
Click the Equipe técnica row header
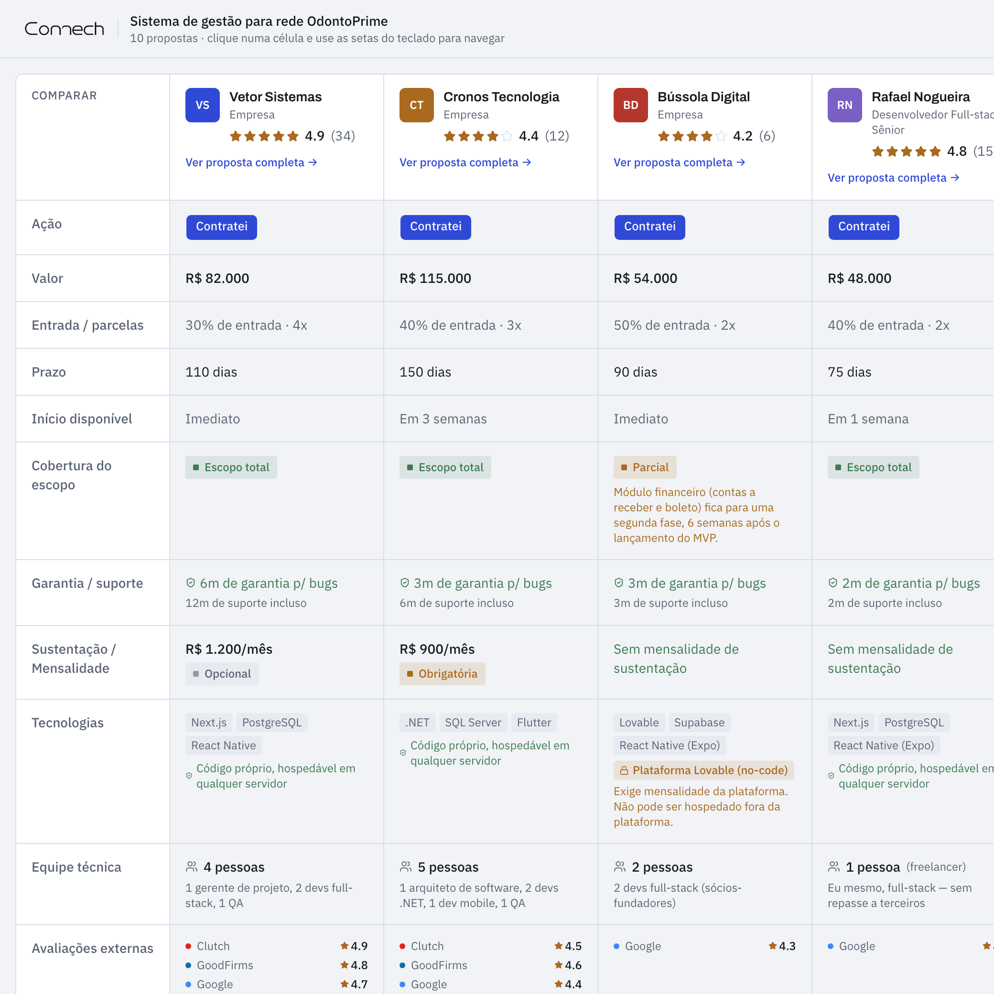click(93, 884)
